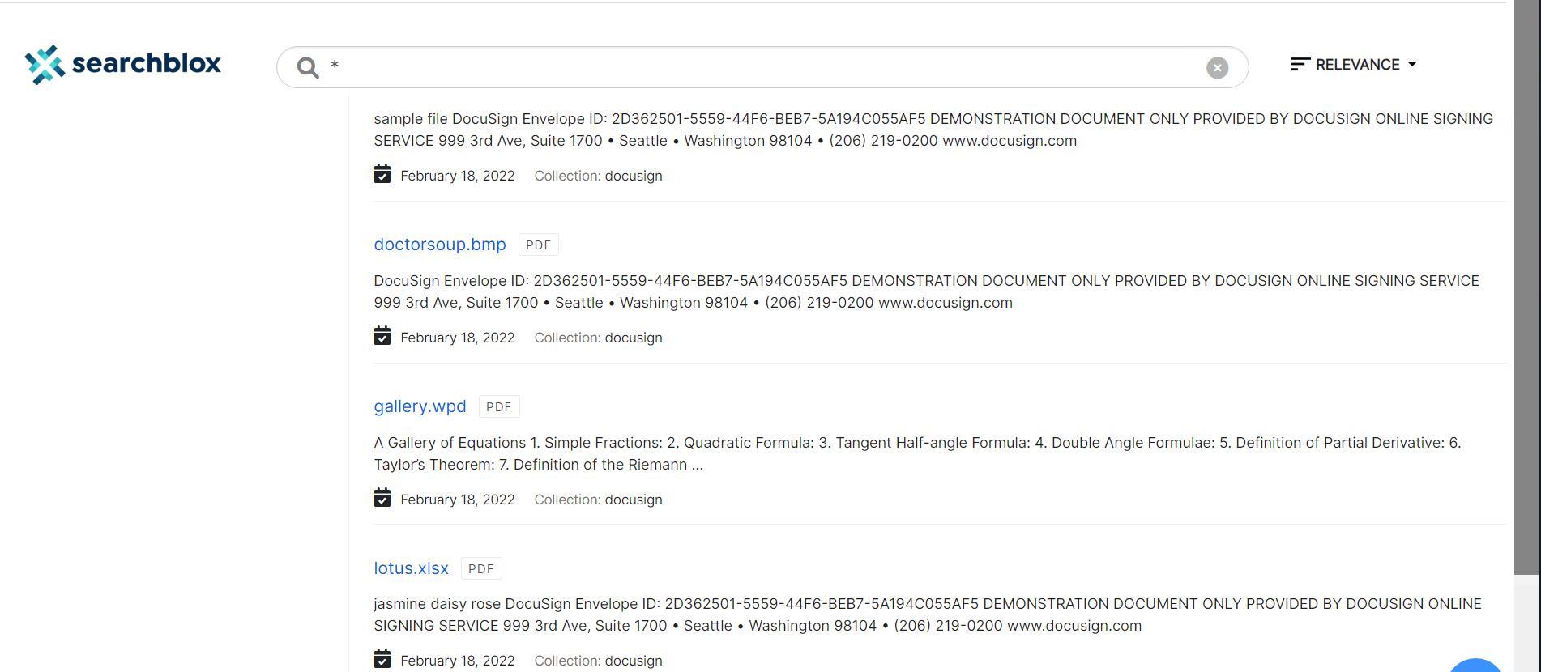This screenshot has width=1541, height=672.
Task: Click the February 18, 2022 date under doctorsoup.bmp
Action: click(458, 338)
